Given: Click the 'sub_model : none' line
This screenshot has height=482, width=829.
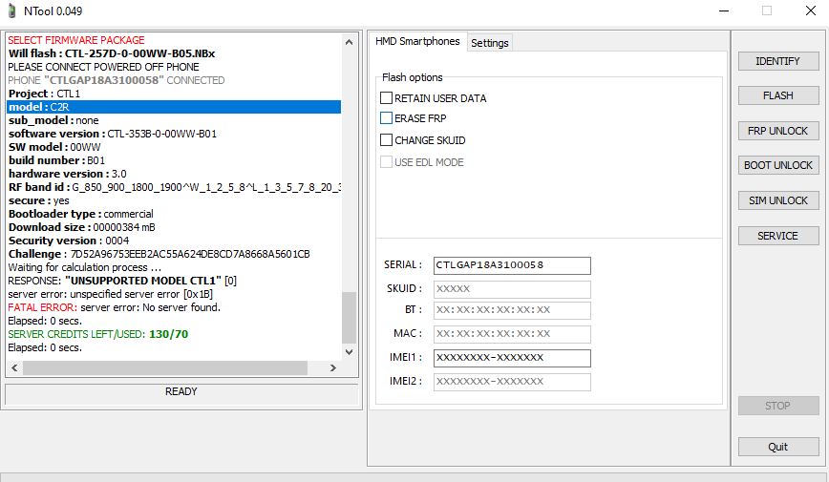Looking at the screenshot, I should 53,120.
